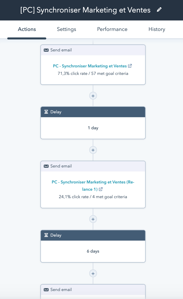Click the pencil icon to rename workflow
The height and width of the screenshot is (299, 183).
coord(159,10)
